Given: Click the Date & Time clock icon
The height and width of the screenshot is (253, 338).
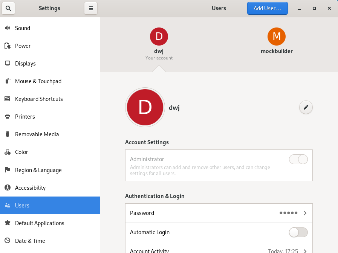Looking at the screenshot, I should tap(8, 241).
